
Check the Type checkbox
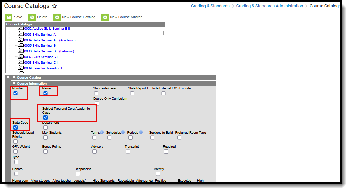pyautogui.click(x=16, y=162)
